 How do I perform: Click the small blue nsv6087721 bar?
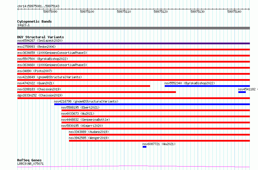(144, 147)
